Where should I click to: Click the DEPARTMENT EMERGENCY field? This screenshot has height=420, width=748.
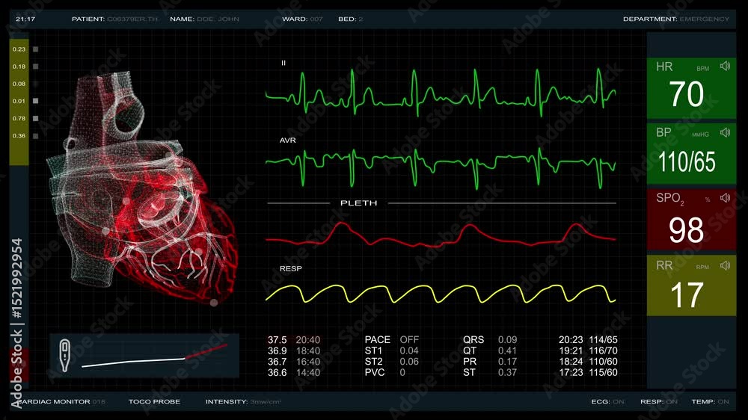click(676, 19)
